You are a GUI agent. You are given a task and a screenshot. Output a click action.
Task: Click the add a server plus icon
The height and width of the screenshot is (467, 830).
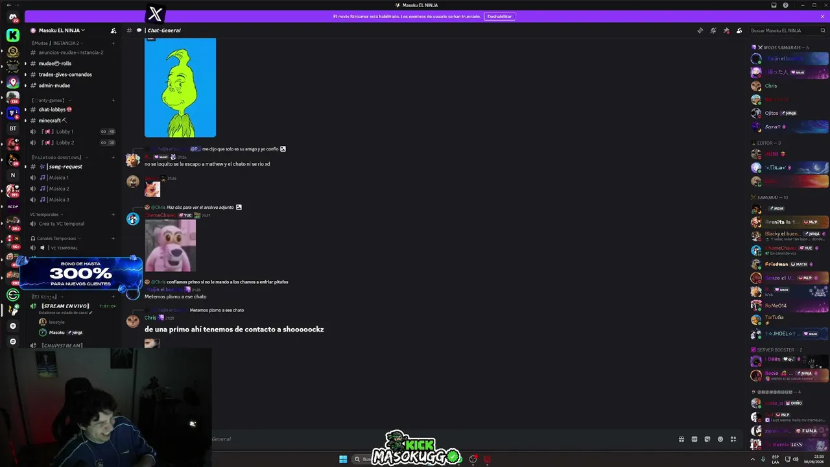coord(13,326)
